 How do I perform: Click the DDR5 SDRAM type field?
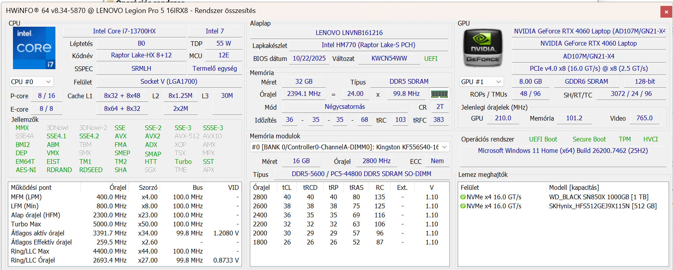(409, 81)
